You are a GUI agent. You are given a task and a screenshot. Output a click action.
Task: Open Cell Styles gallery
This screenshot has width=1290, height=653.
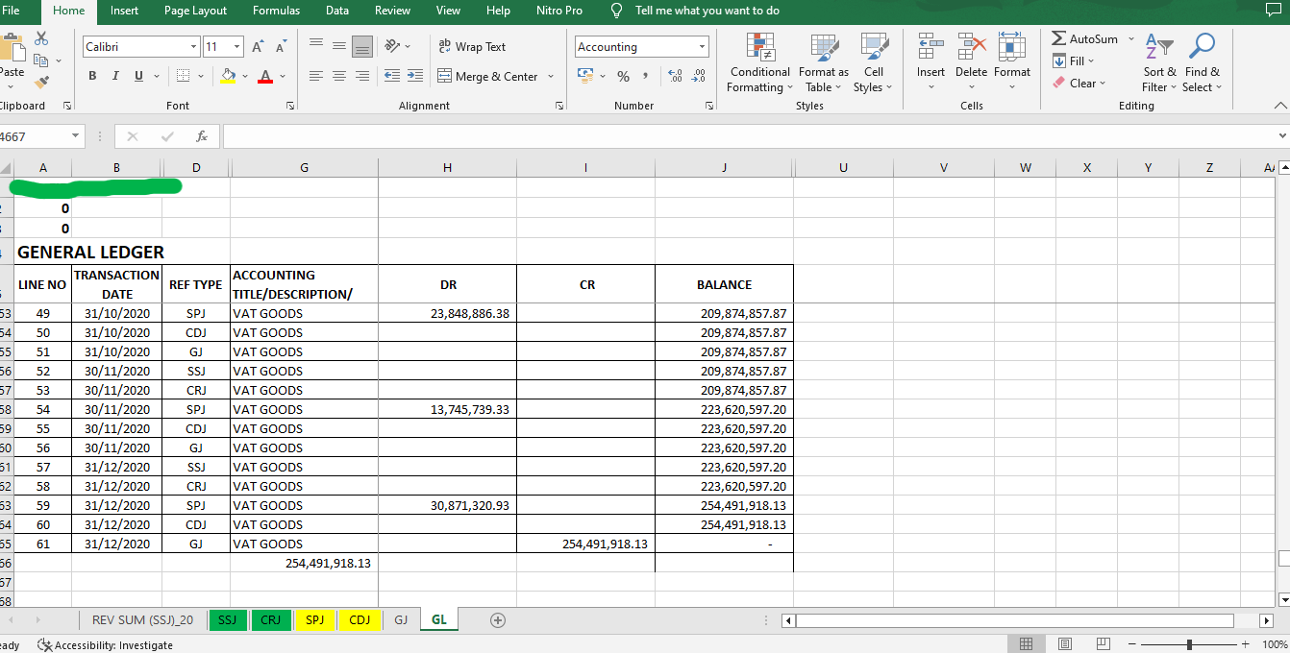(x=874, y=63)
